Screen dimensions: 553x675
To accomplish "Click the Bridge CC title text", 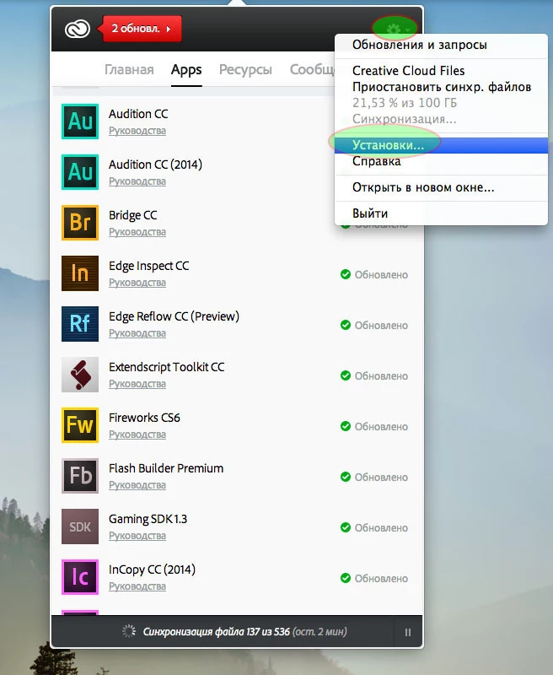I will [x=133, y=215].
